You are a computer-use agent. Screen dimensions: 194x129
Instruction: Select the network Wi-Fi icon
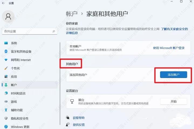pos(6,60)
